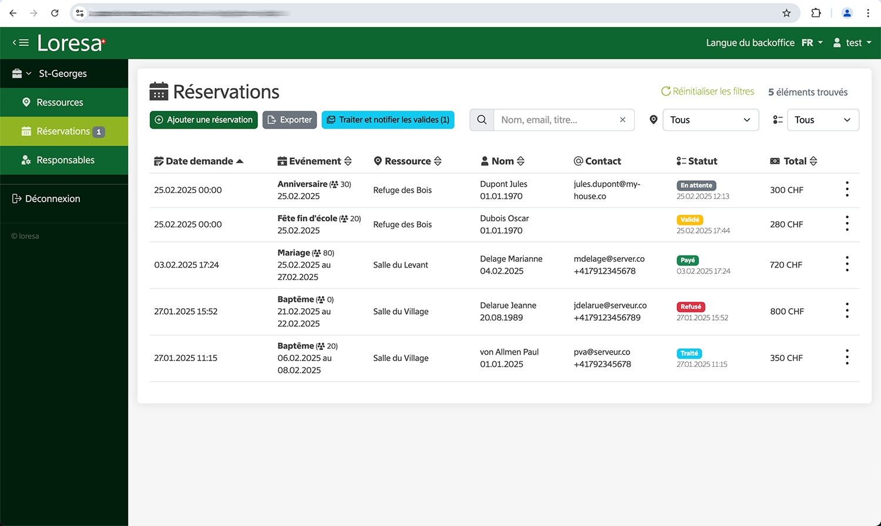Screen dimensions: 881x526
Task: Click Ajouter une réservation button
Action: pos(203,120)
